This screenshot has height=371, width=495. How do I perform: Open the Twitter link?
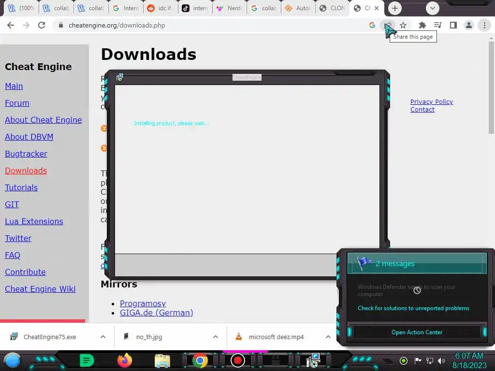tap(18, 238)
